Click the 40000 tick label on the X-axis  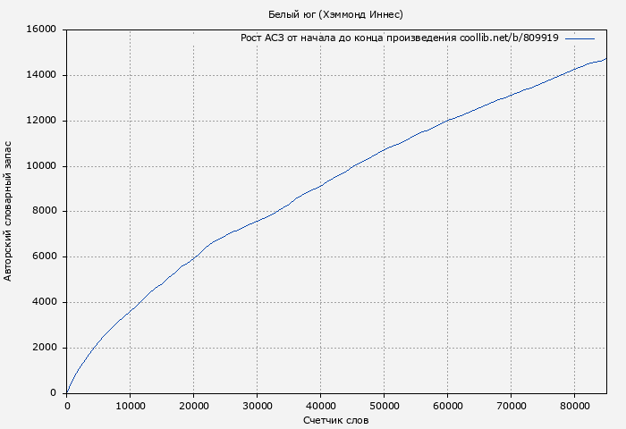click(x=320, y=405)
